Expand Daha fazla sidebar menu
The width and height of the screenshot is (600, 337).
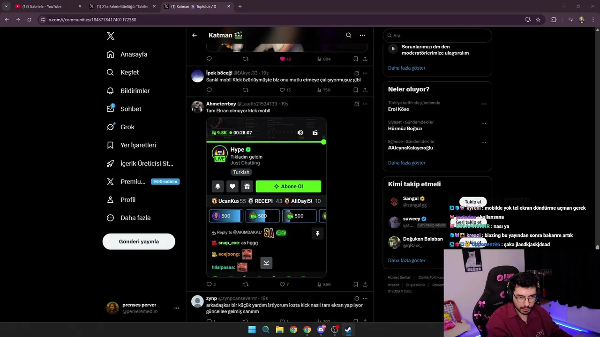tap(128, 218)
